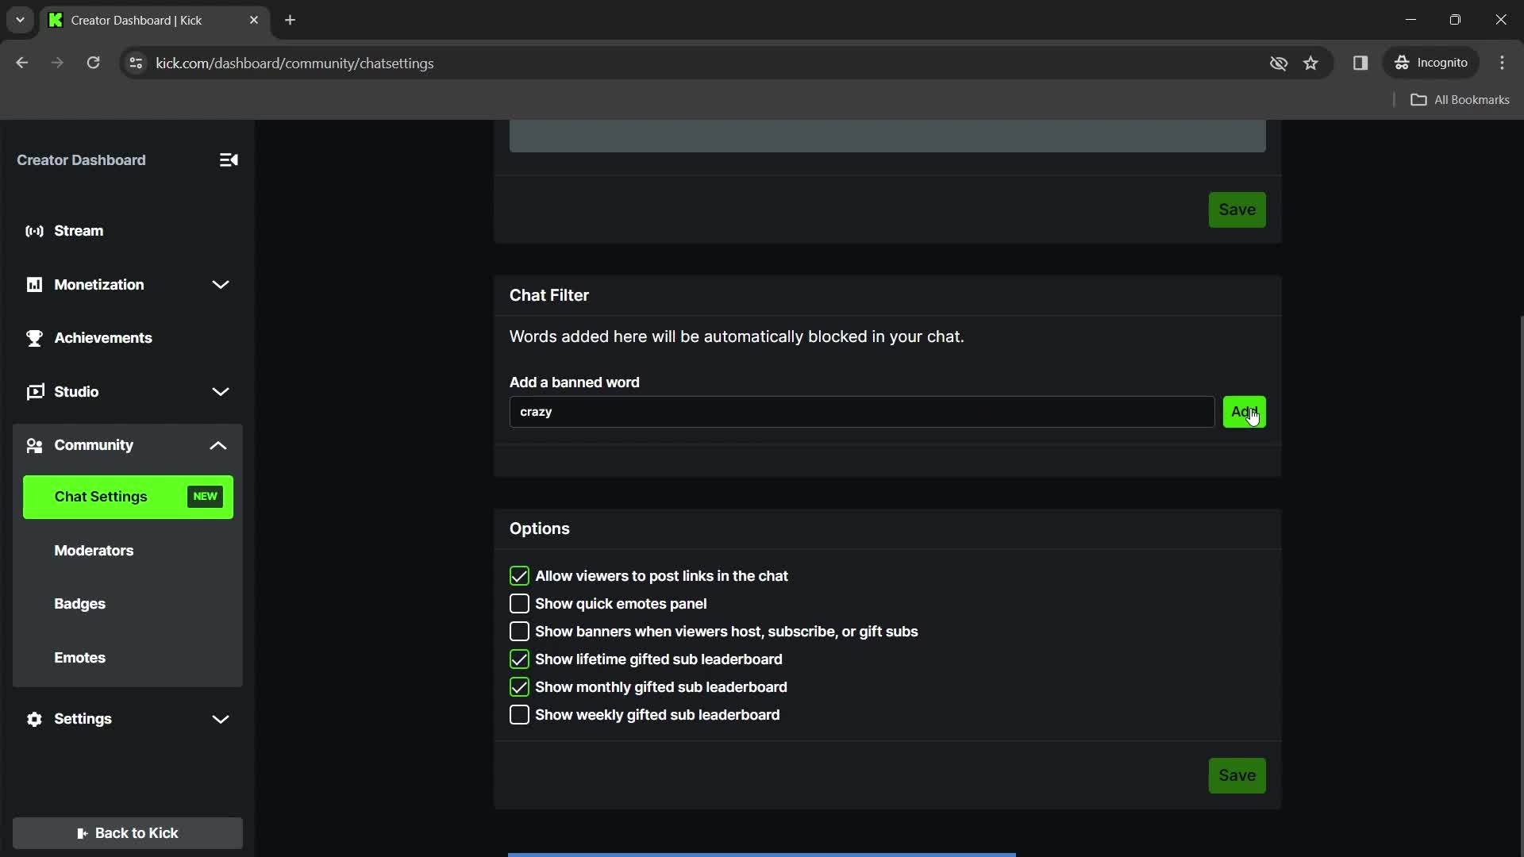Enable 'Show weekly gifted sub leaderboard'

(x=520, y=715)
